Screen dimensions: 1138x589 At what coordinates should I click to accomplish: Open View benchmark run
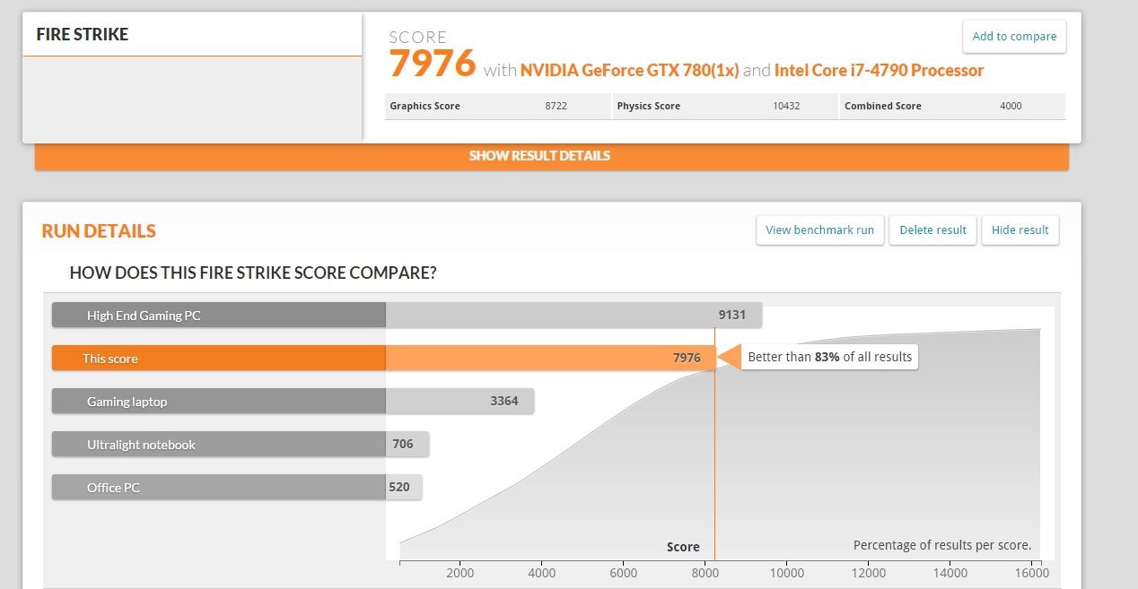pos(820,230)
